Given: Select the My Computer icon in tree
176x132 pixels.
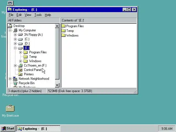Looking at the screenshot, I should click(x=15, y=30).
